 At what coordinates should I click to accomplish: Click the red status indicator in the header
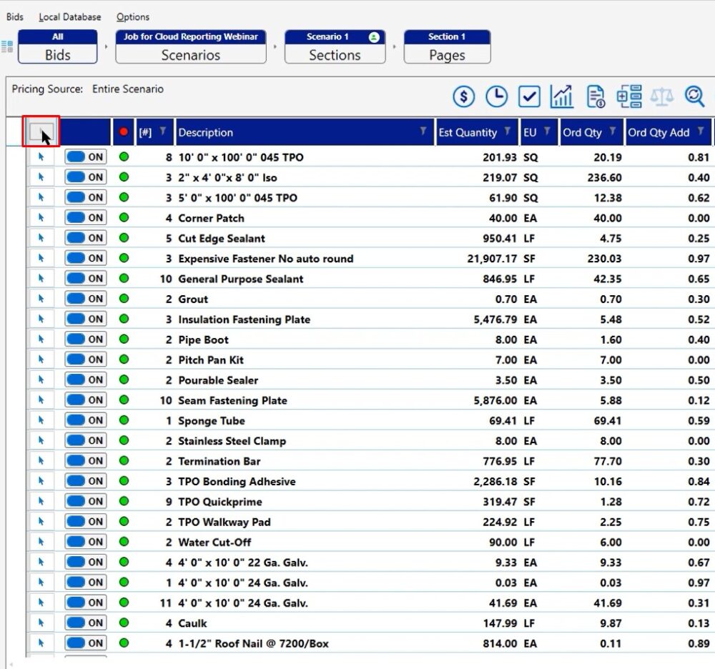(x=124, y=132)
